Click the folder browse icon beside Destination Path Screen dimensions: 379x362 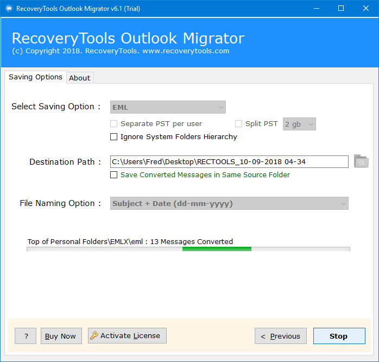point(361,161)
